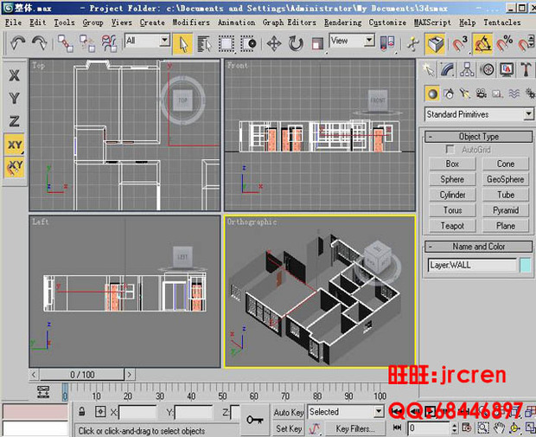The height and width of the screenshot is (437, 536).
Task: Switch to the Lights creation category
Action: (466, 93)
